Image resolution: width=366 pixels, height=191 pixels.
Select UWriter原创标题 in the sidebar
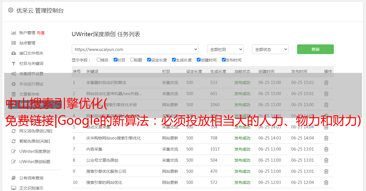coord(35,162)
